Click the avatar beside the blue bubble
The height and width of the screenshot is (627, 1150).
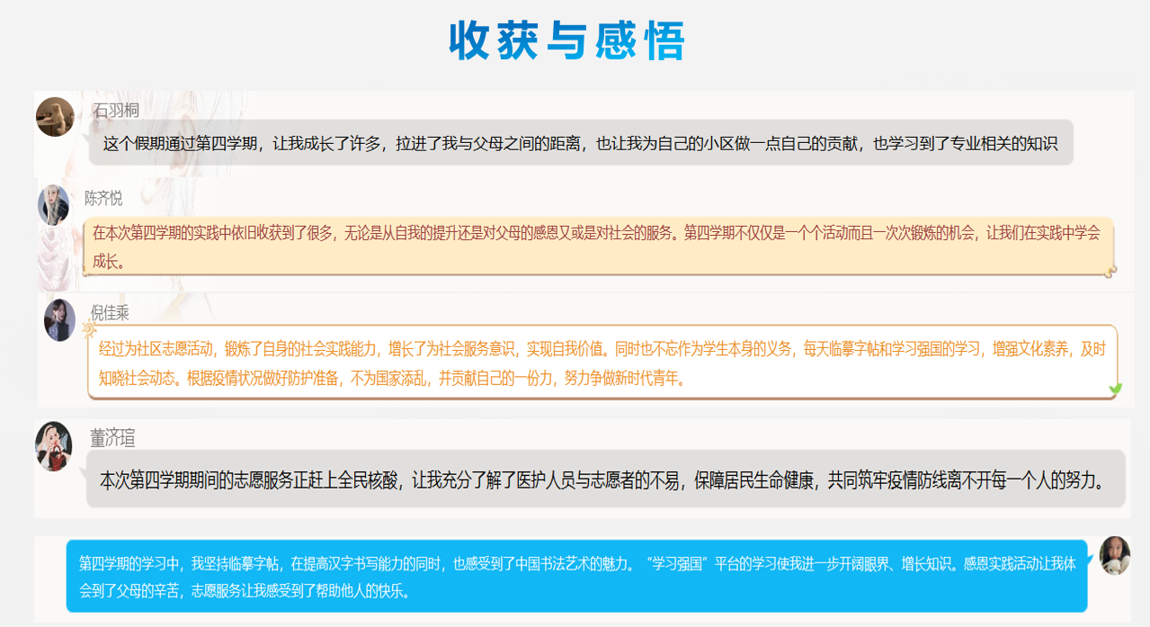tap(1115, 556)
